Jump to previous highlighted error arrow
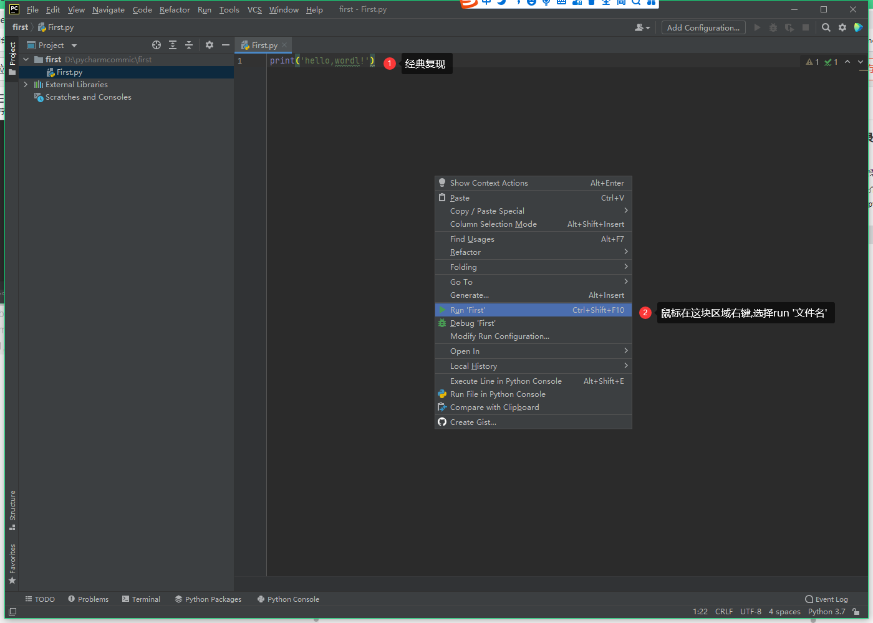The image size is (873, 623). pyautogui.click(x=847, y=62)
